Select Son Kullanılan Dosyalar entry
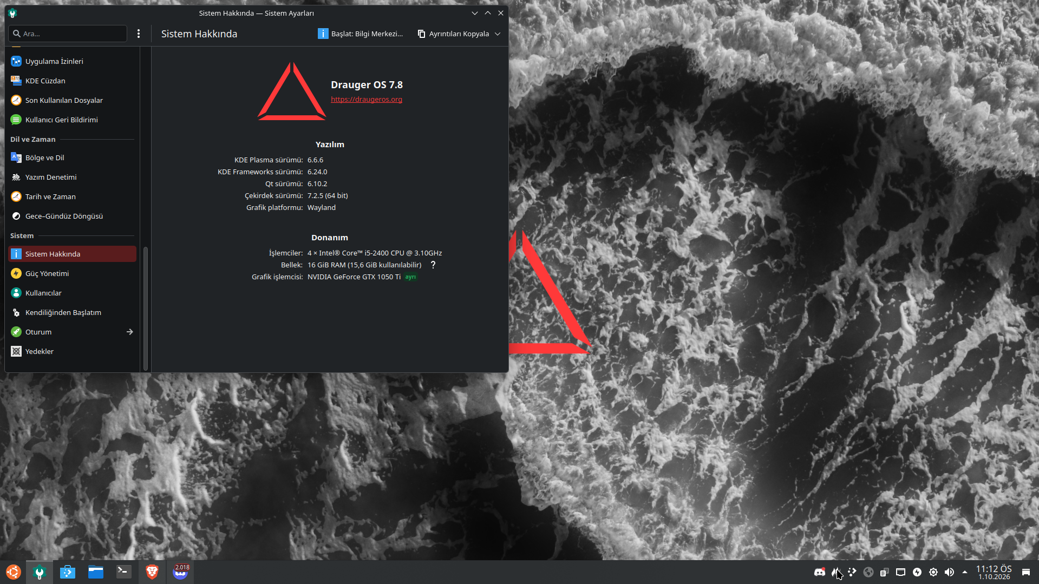This screenshot has height=584, width=1039. (x=72, y=100)
